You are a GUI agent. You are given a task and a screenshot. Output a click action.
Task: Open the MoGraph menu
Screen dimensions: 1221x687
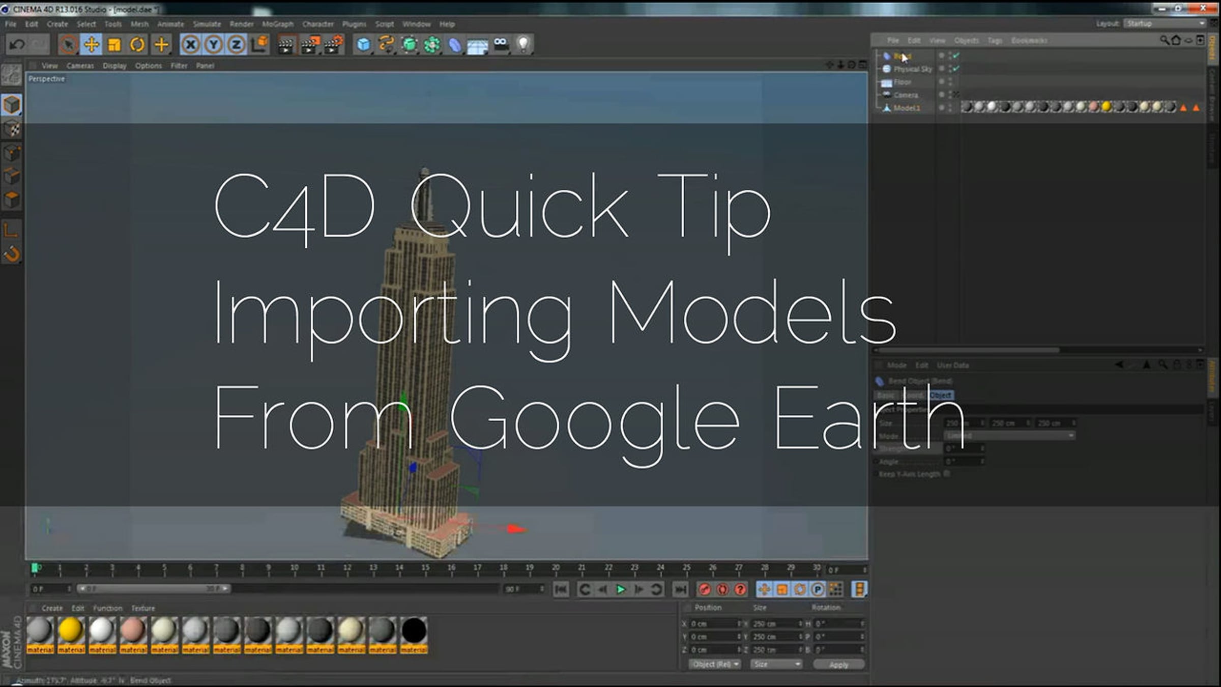(x=278, y=24)
